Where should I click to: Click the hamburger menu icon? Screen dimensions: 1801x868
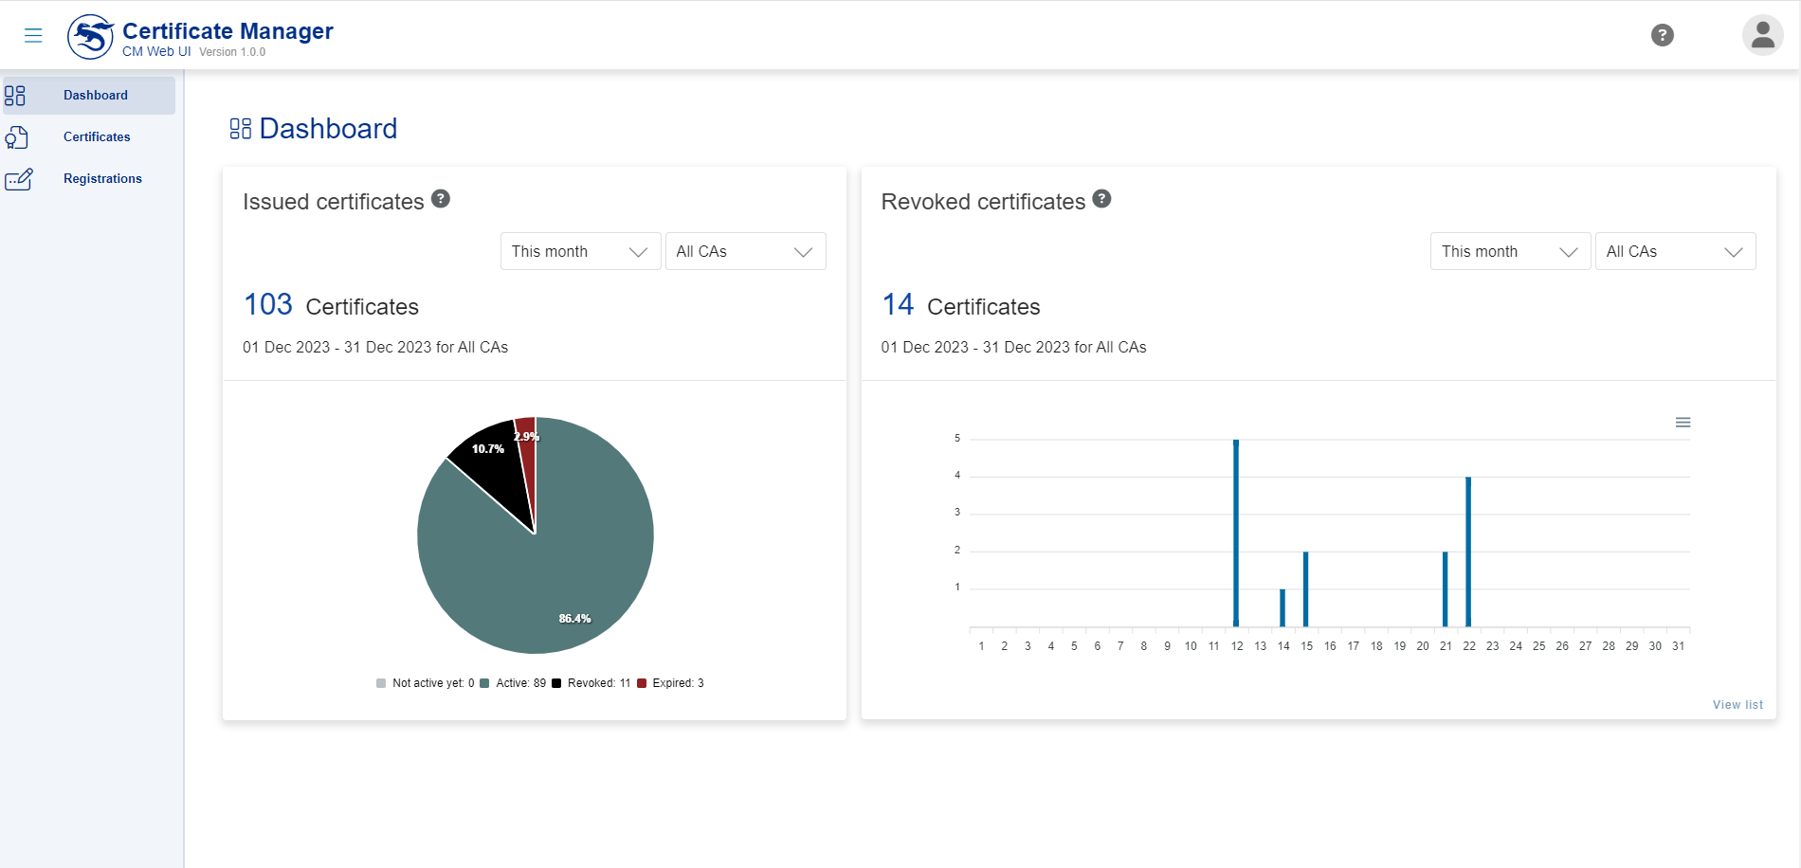pos(33,36)
